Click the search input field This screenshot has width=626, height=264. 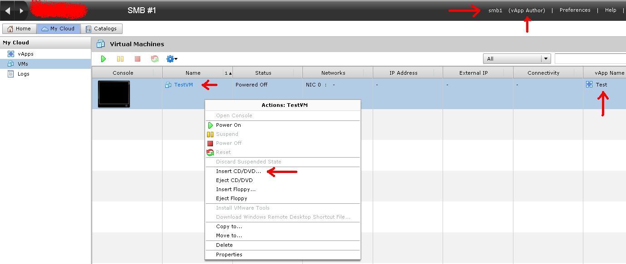click(x=590, y=59)
